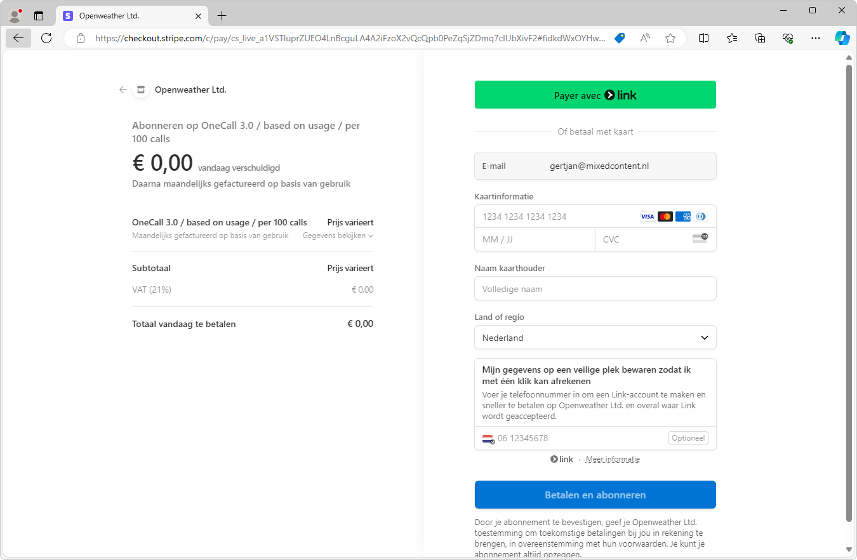Expand 'Gegevens bekijken' price details

[x=338, y=236]
